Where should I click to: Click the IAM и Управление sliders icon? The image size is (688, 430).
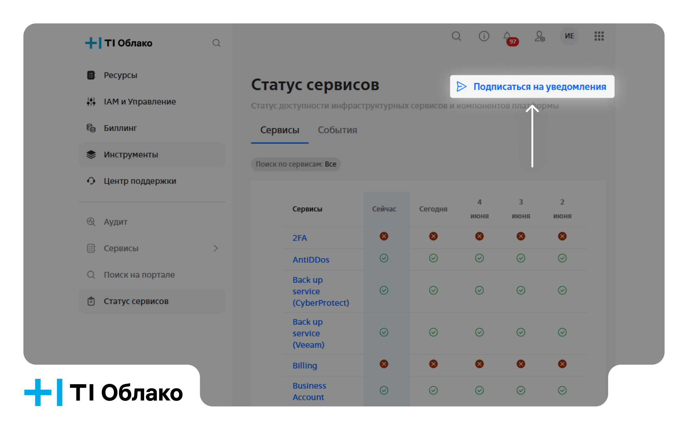click(91, 101)
